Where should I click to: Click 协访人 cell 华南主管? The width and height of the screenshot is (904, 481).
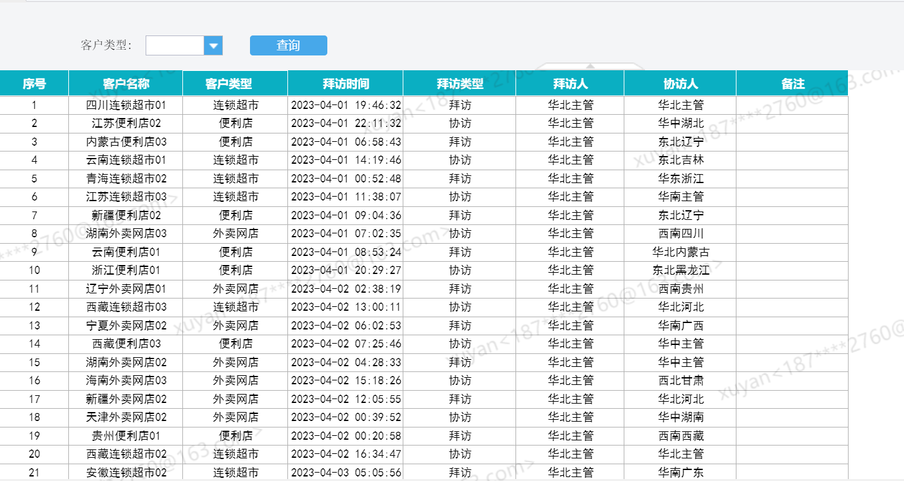coord(680,197)
